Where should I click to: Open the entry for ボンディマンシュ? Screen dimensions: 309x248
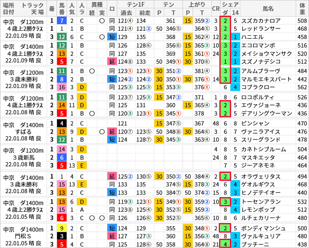point(264,228)
